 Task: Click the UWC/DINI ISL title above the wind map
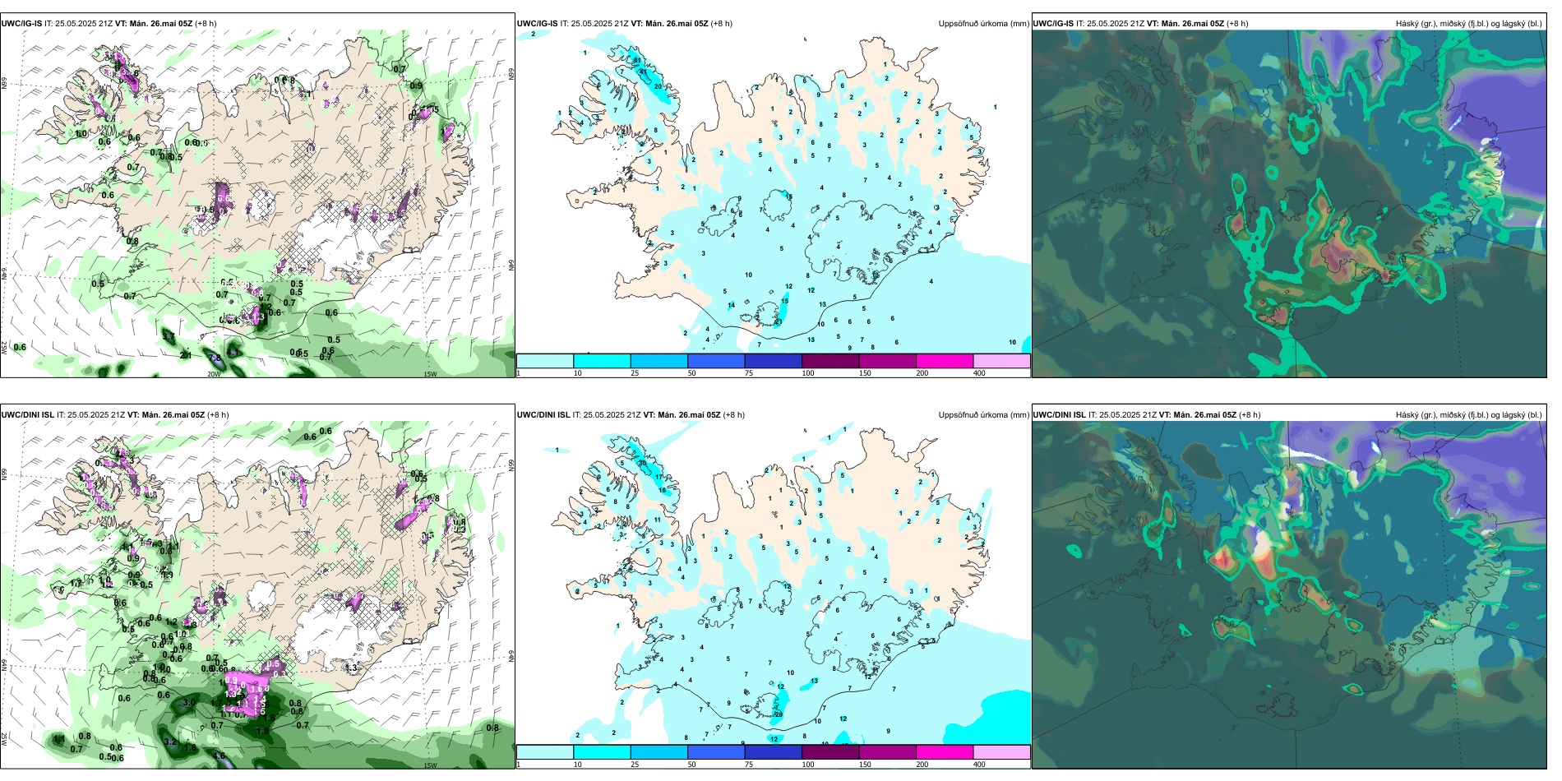27,415
